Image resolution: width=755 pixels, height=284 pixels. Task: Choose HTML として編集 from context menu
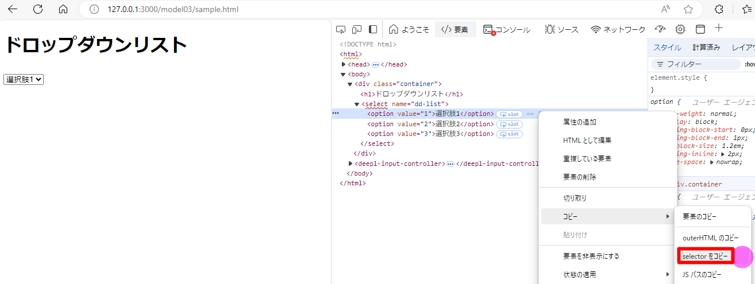587,141
